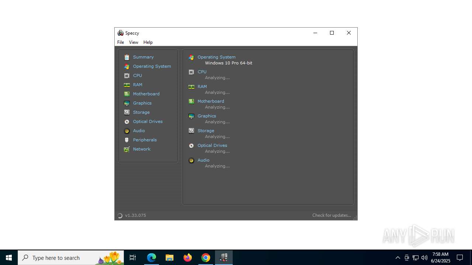The height and width of the screenshot is (265, 472).
Task: Click Graphics icon in summary panel
Action: click(x=191, y=116)
